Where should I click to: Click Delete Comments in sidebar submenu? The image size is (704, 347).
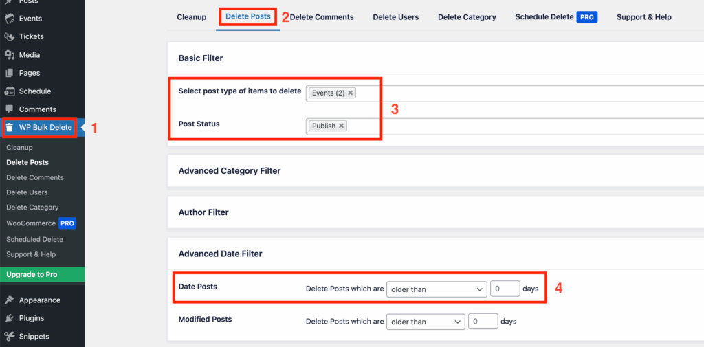click(x=35, y=177)
